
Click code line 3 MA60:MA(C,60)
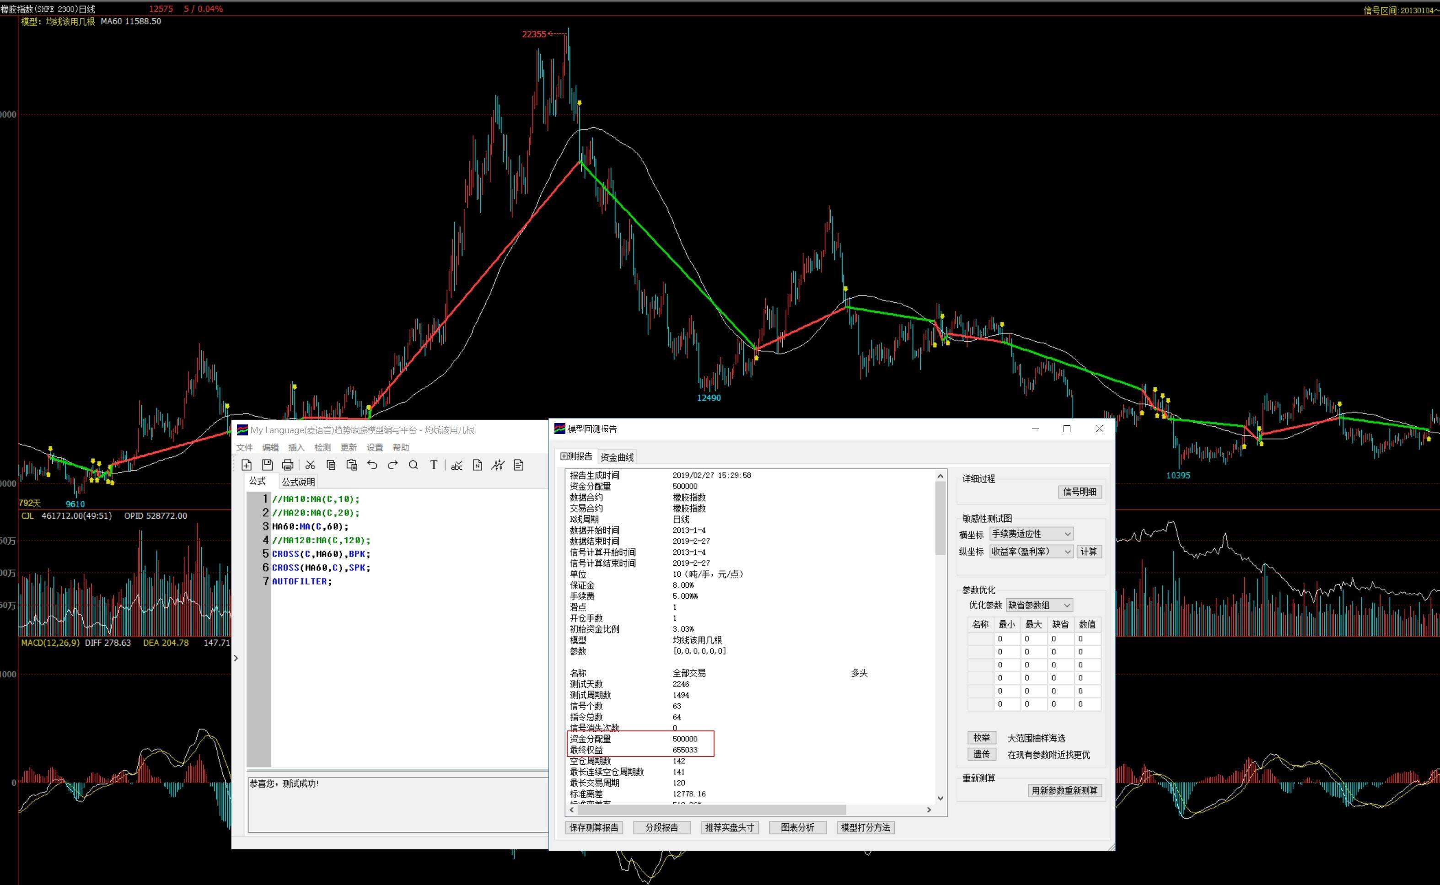click(310, 526)
